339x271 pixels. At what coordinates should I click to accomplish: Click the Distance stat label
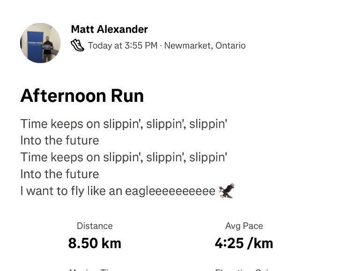tap(95, 226)
